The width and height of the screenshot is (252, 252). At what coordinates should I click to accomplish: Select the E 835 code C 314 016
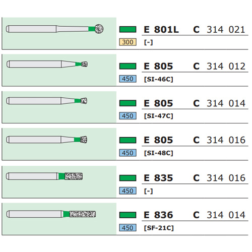click(x=219, y=178)
